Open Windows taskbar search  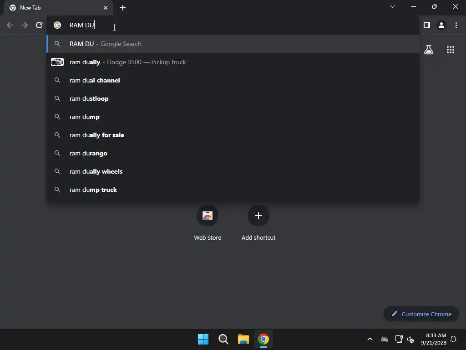[x=223, y=339]
